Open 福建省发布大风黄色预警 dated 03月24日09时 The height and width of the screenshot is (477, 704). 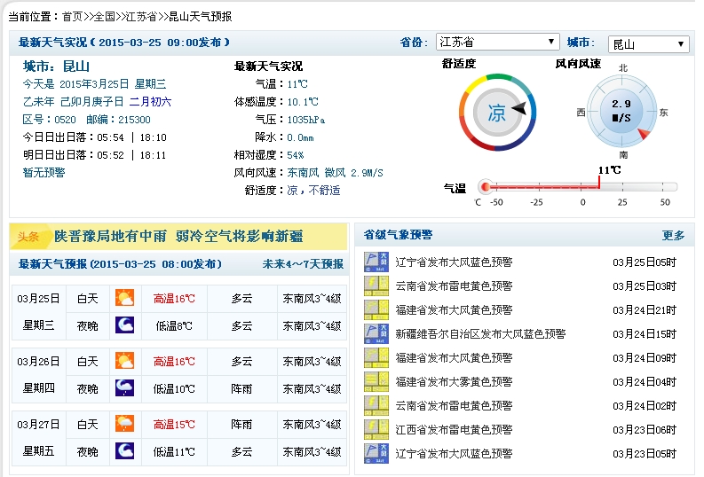click(x=454, y=358)
